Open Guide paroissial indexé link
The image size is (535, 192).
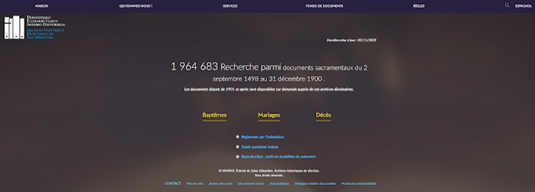click(x=260, y=147)
